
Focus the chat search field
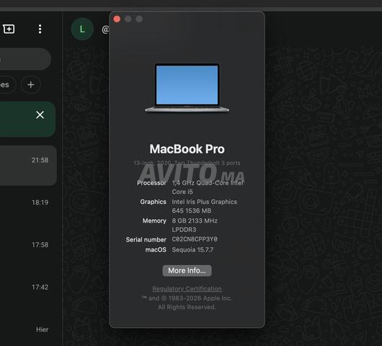tap(25, 59)
